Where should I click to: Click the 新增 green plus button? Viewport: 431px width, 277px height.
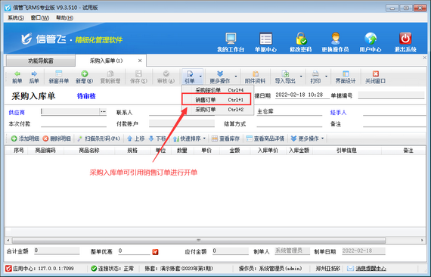coord(85,77)
